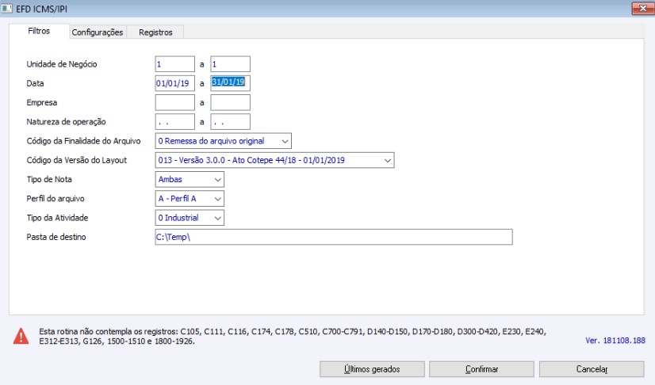Screen dimensions: 655x385
Task: Click the Data end field 31/01/19
Action: [x=230, y=83]
